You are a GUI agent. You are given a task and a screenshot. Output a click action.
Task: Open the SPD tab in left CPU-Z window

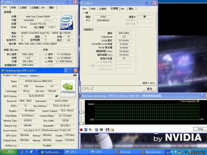coord(43,8)
